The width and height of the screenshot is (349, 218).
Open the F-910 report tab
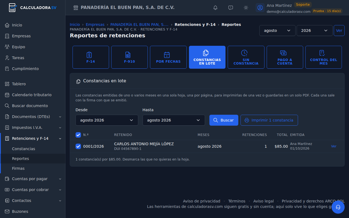130,57
